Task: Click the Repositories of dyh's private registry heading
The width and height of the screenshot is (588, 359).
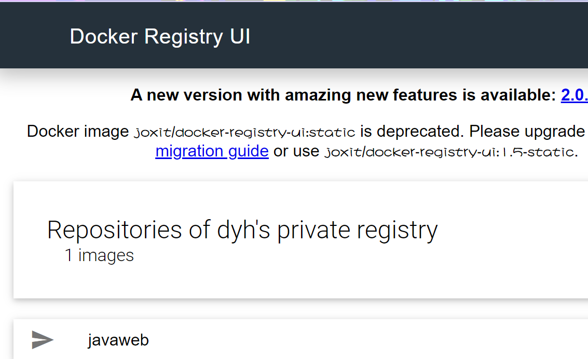Action: click(242, 229)
